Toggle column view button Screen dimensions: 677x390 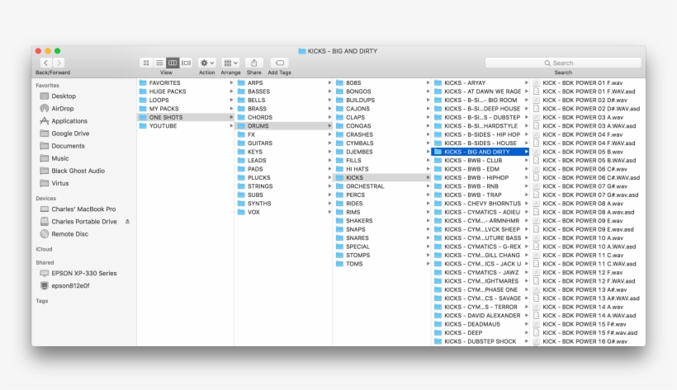173,63
